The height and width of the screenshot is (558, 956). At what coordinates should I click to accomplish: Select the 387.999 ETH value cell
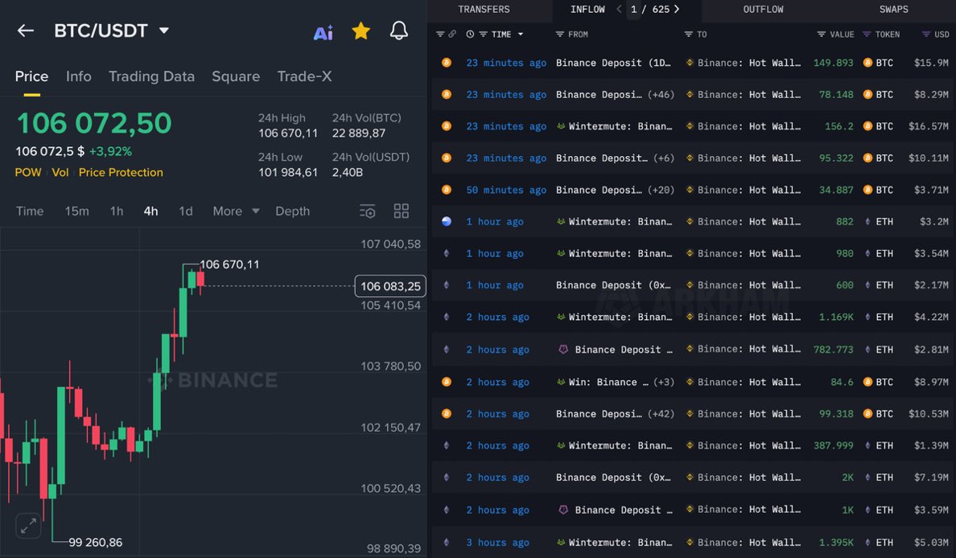[x=834, y=445]
